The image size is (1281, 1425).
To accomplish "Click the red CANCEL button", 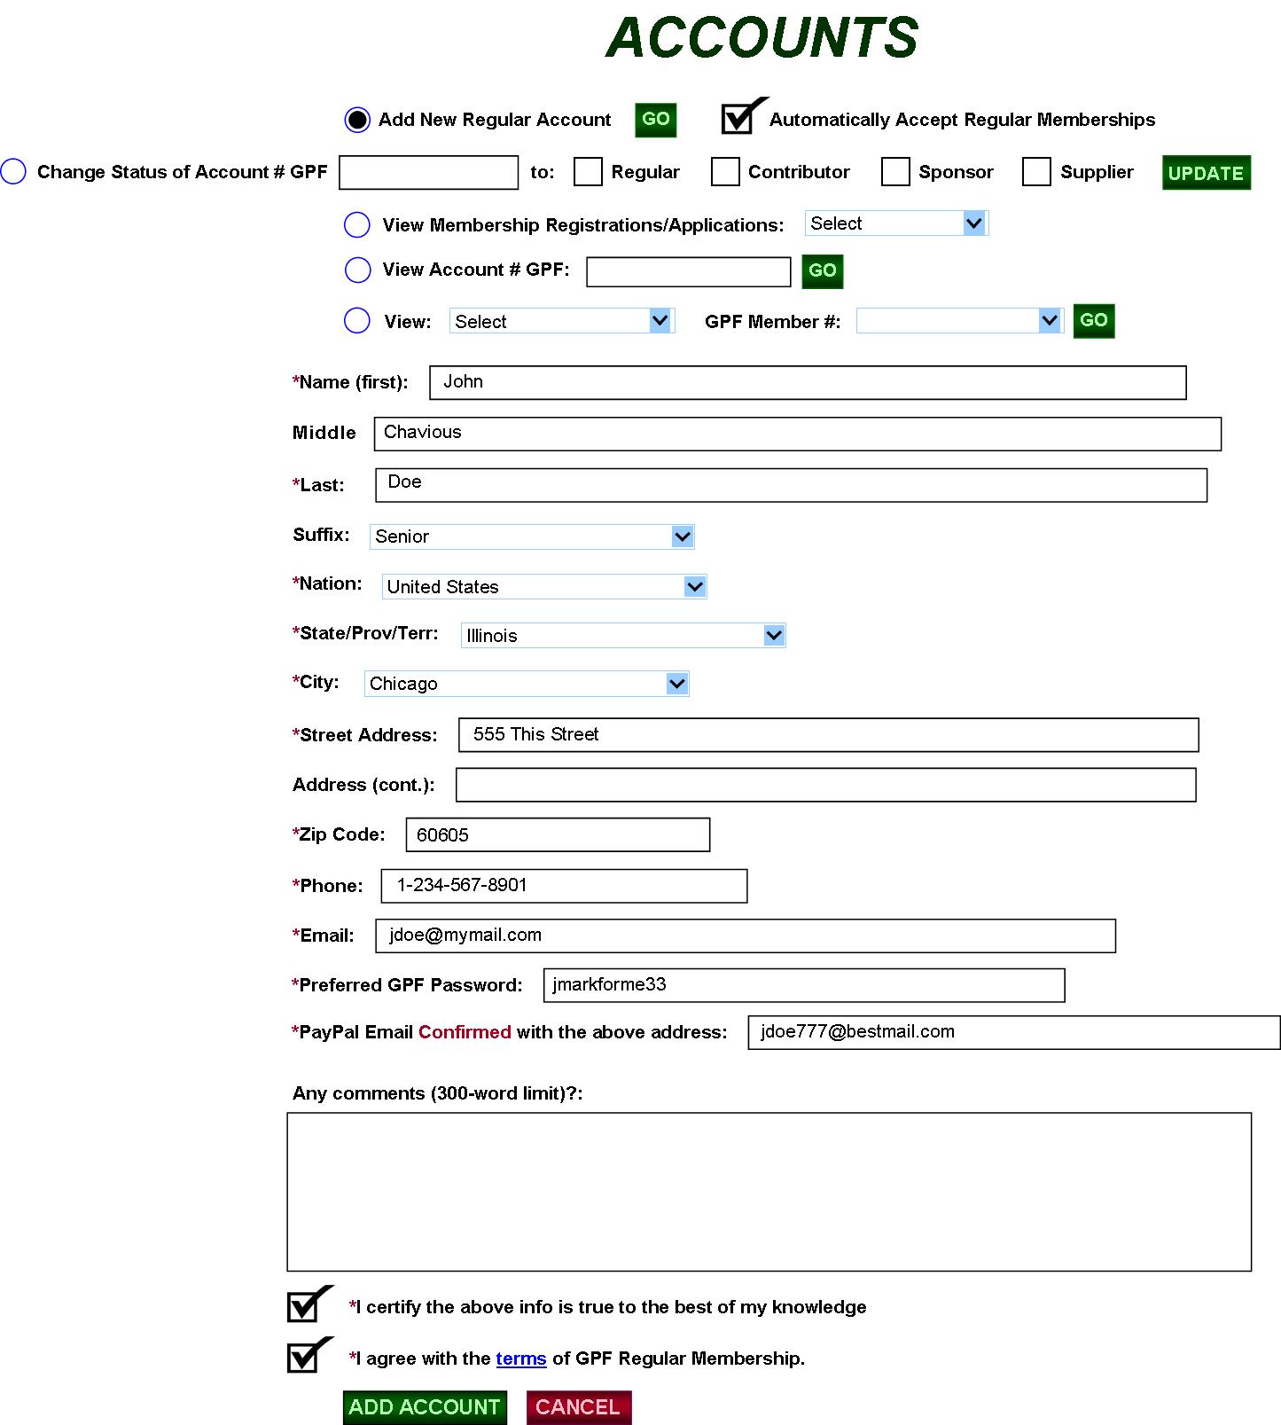I will coord(579,1407).
